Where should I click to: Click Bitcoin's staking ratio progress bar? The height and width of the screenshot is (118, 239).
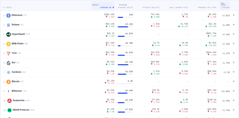(125, 84)
